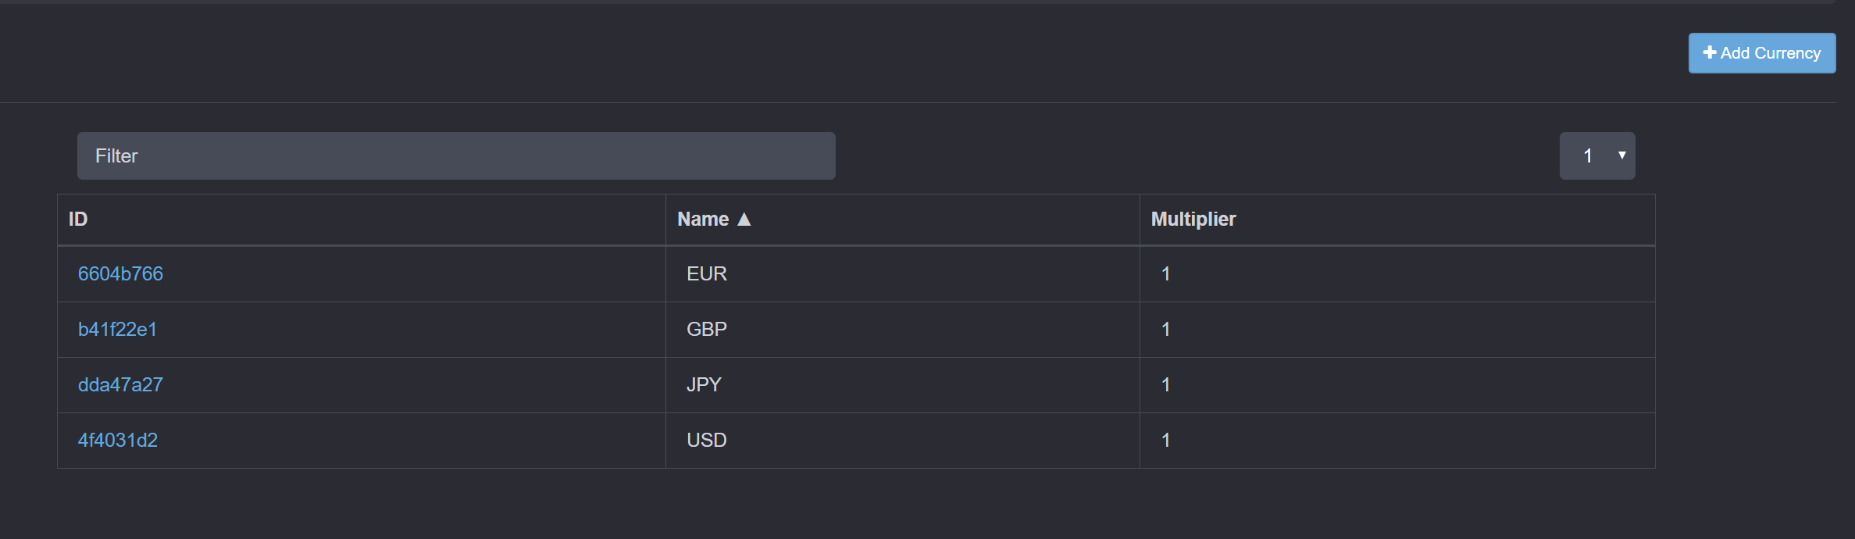1855x539 pixels.
Task: Open currency ID b41f22e1 link
Action: coord(117,330)
